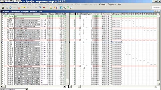This screenshot has width=161, height=90.
Task: Tick the checkbox for row Р13-30-1
Action: [3, 30]
